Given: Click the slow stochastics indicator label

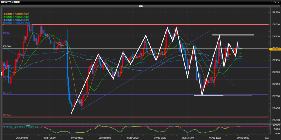Looking at the screenshot, I should [x=21, y=127].
